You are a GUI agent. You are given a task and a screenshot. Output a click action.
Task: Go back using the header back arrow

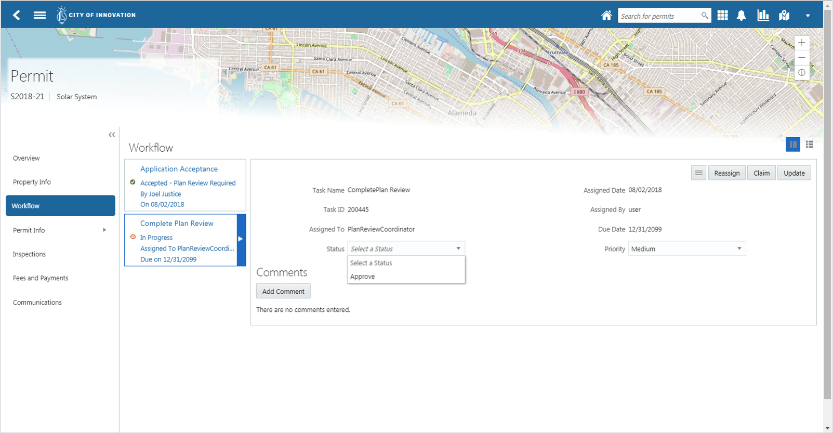[x=17, y=15]
